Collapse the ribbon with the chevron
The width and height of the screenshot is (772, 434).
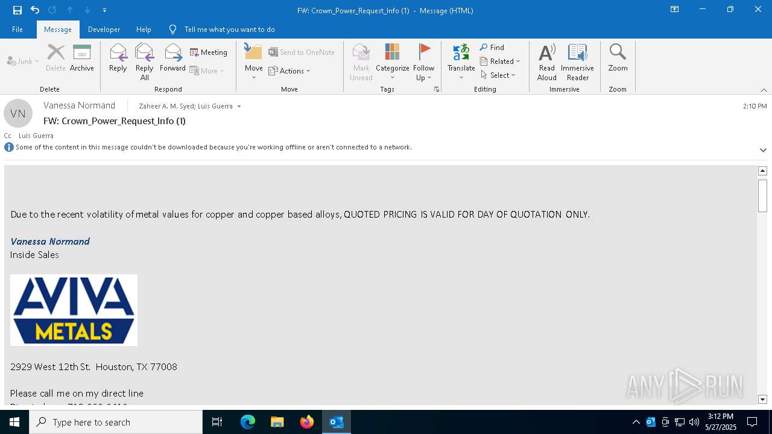[x=764, y=90]
